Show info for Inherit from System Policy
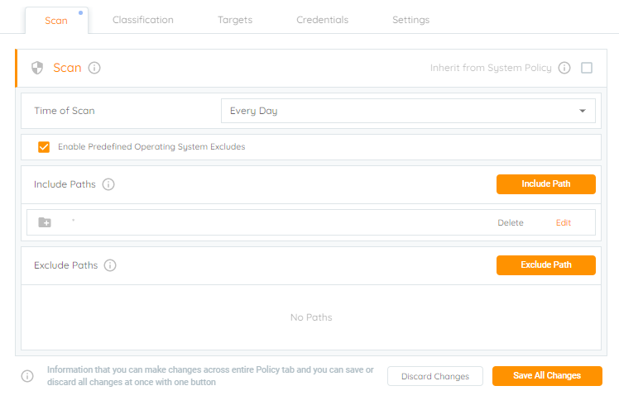The height and width of the screenshot is (405, 619). pyautogui.click(x=564, y=68)
